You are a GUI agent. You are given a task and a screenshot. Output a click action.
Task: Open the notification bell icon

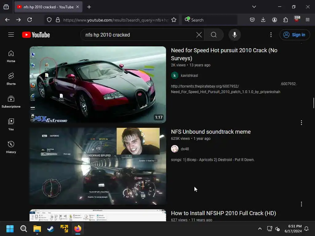(x=307, y=229)
